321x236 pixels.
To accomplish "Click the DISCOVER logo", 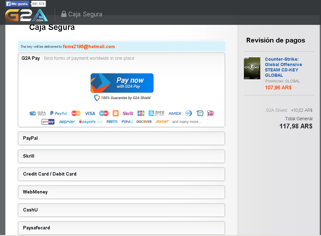I will [x=144, y=122].
